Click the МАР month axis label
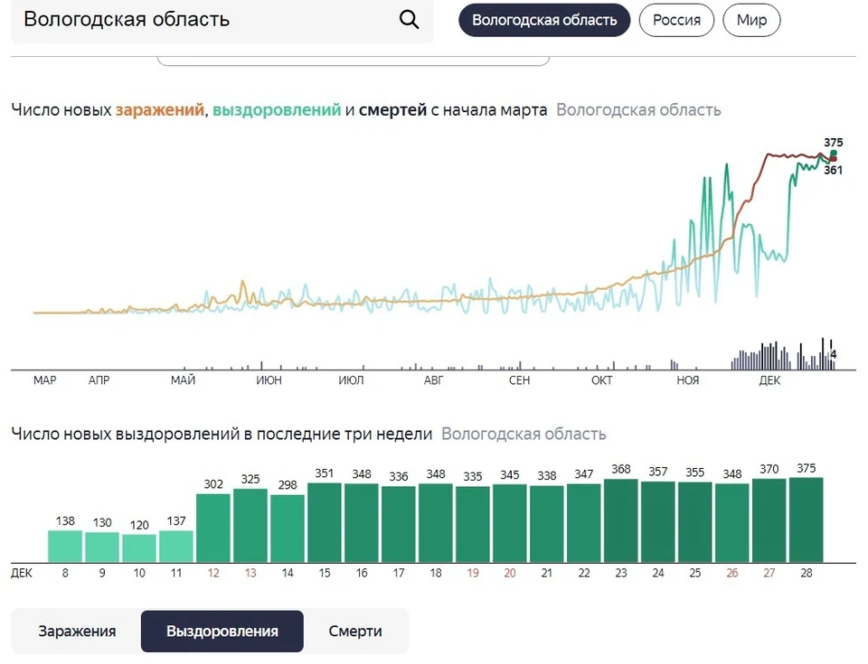This screenshot has width=868, height=664. (45, 380)
